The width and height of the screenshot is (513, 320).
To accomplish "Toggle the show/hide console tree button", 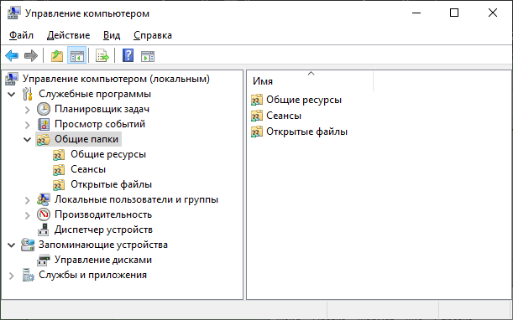I will [x=77, y=56].
